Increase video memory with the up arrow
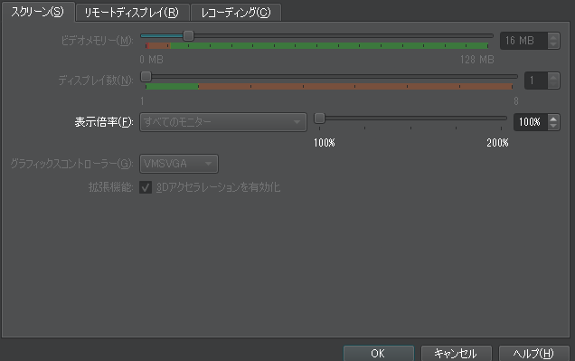 click(x=553, y=37)
